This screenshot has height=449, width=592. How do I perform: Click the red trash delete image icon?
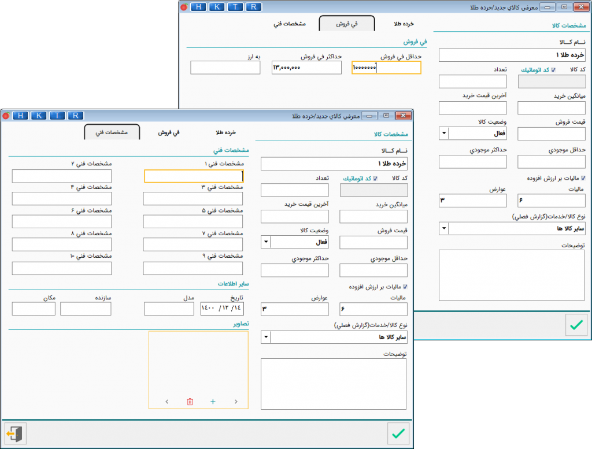(x=190, y=402)
